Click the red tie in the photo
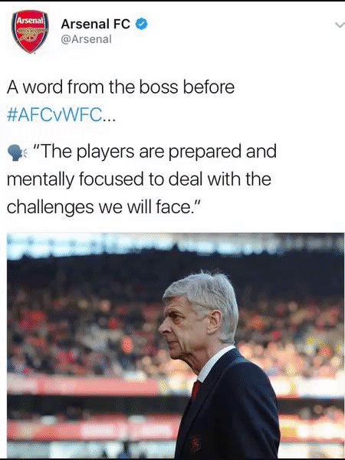 click(x=196, y=389)
